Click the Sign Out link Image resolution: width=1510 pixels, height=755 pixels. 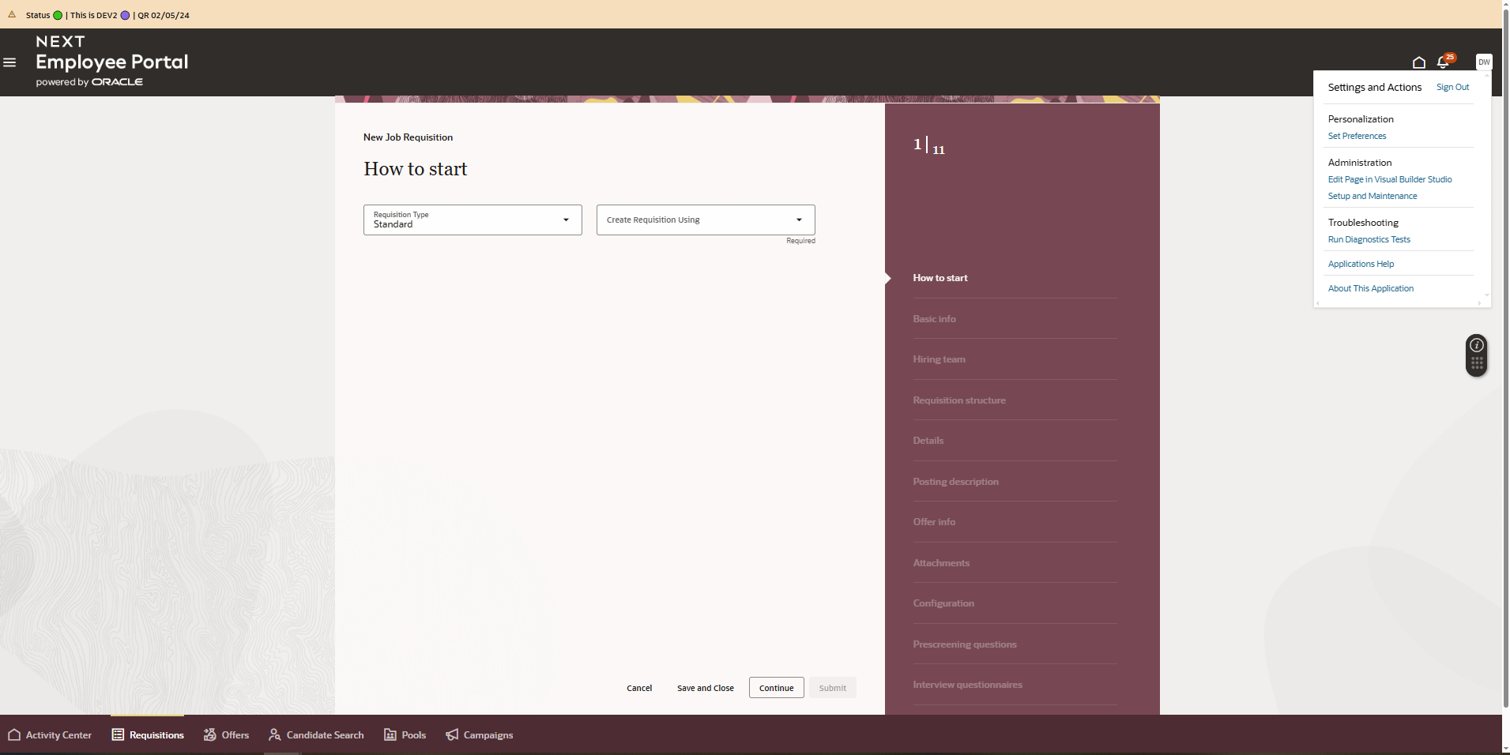1452,87
